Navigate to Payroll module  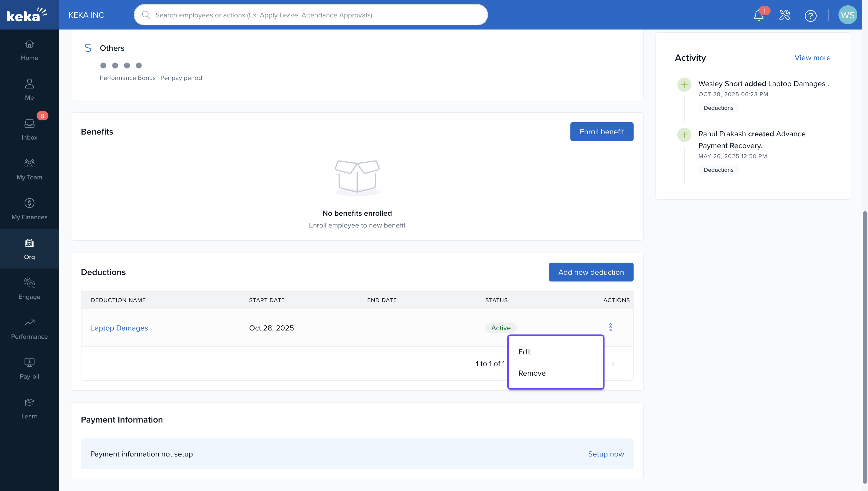pyautogui.click(x=29, y=369)
